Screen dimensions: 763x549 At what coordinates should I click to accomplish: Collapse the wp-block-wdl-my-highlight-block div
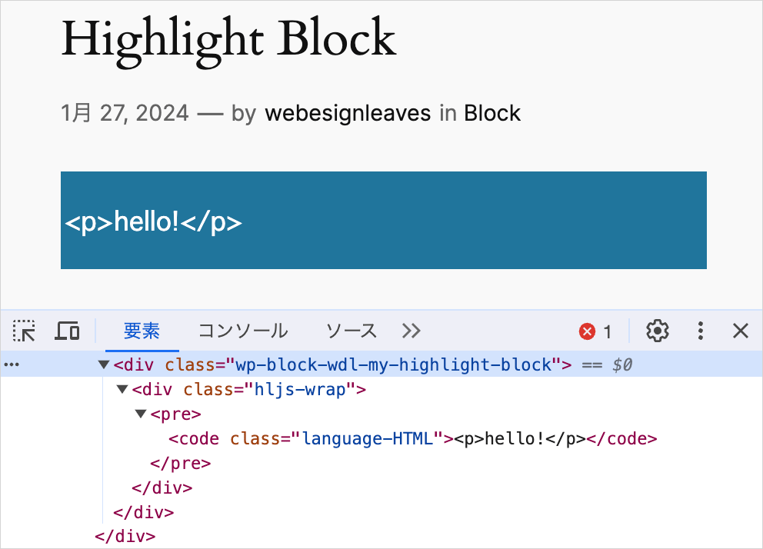pyautogui.click(x=104, y=365)
